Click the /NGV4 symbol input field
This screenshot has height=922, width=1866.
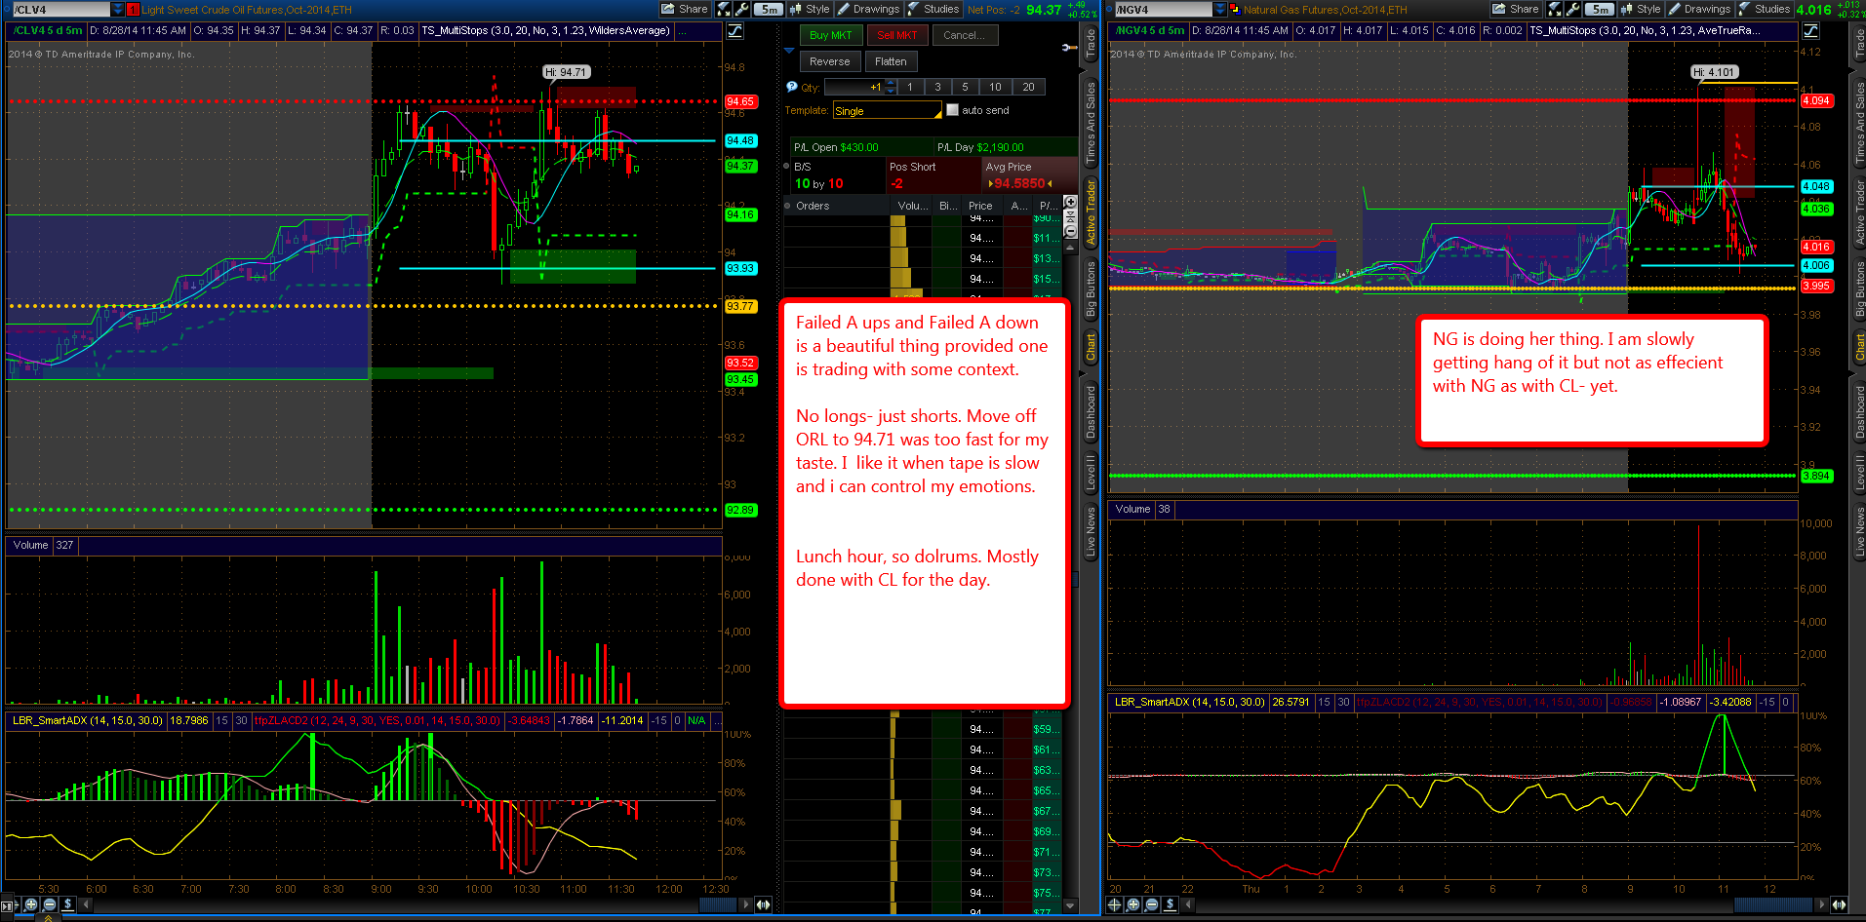pyautogui.click(x=1163, y=10)
